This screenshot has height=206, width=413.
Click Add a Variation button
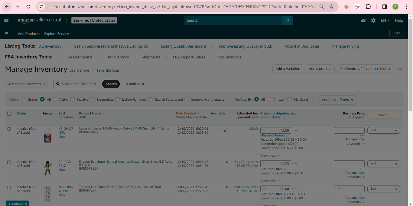(x=288, y=69)
